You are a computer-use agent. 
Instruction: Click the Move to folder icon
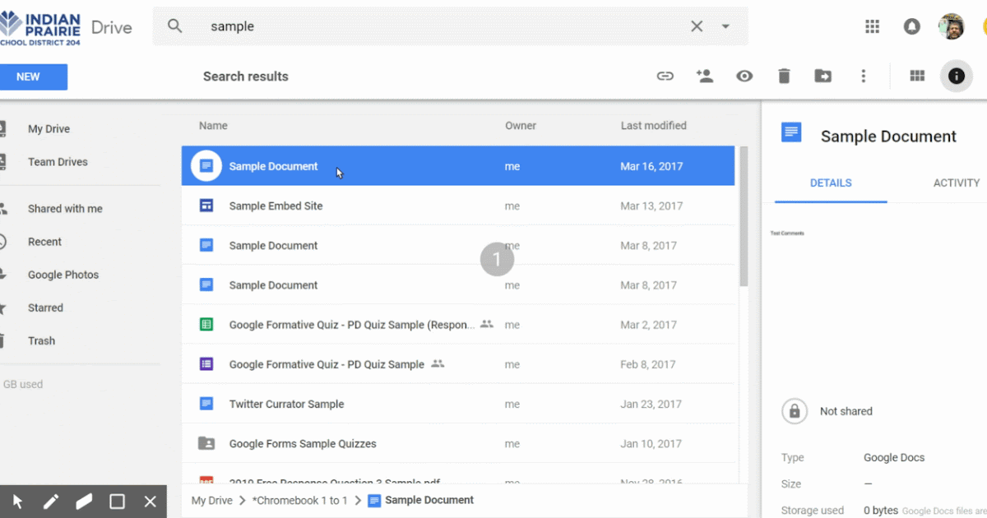823,76
